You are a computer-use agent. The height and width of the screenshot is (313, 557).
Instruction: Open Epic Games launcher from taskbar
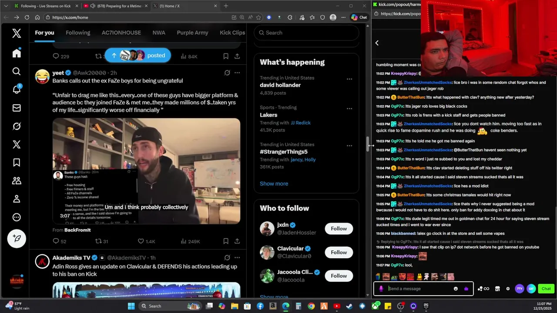tap(426, 306)
